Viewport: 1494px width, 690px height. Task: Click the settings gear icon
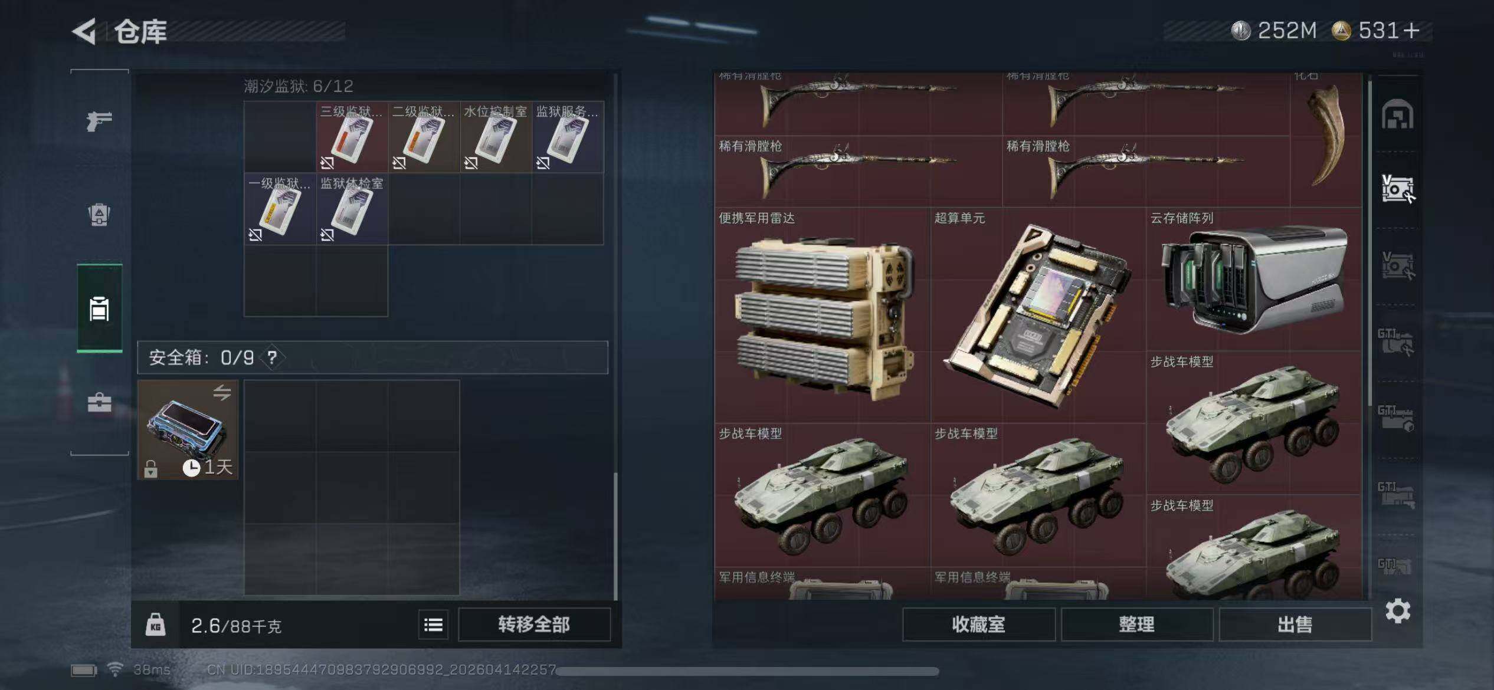[x=1398, y=611]
